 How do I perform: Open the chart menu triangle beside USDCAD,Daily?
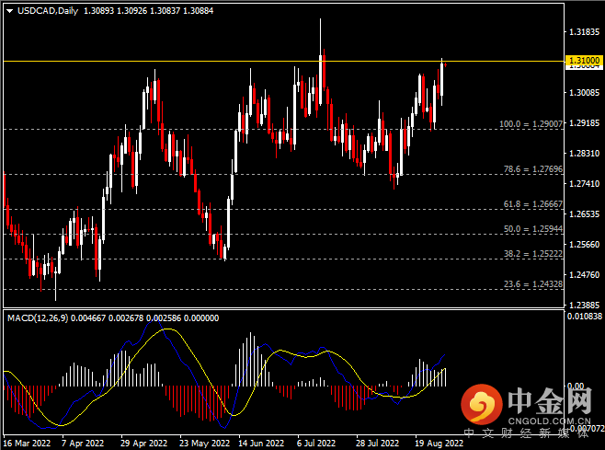(x=9, y=11)
